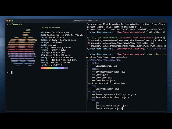This screenshot has height=129, width=172.
Task: Click the Apple ASCII art logo
Action: coord(22,47)
